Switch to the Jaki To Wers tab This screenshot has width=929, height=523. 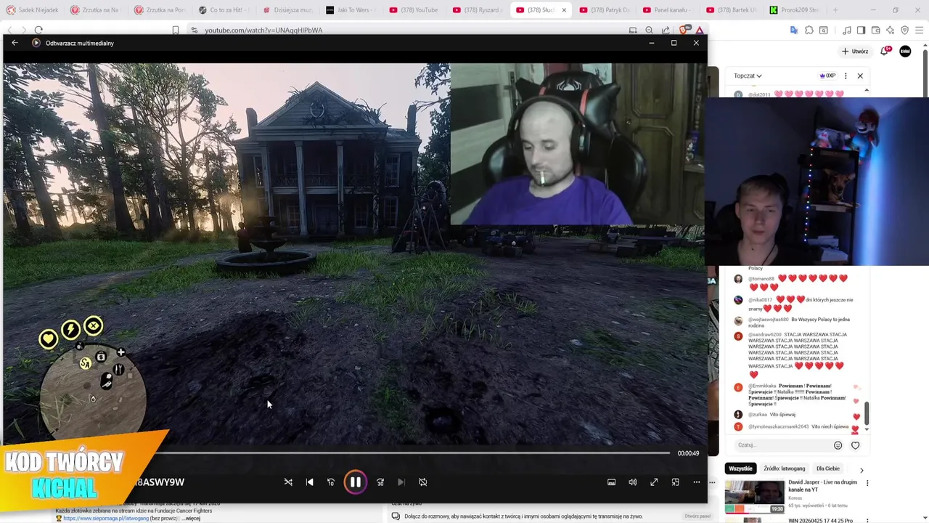pyautogui.click(x=350, y=10)
